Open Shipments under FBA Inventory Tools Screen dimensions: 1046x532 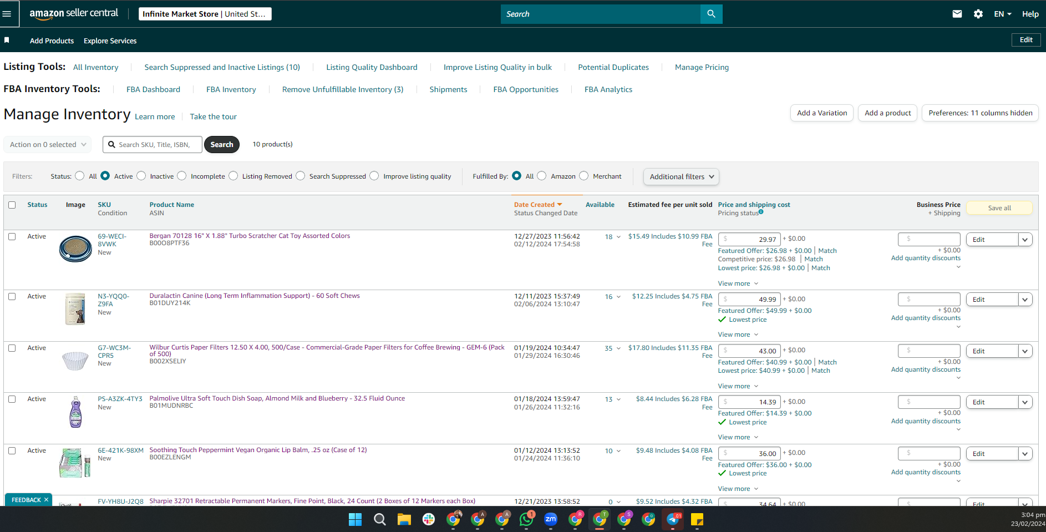pos(448,89)
